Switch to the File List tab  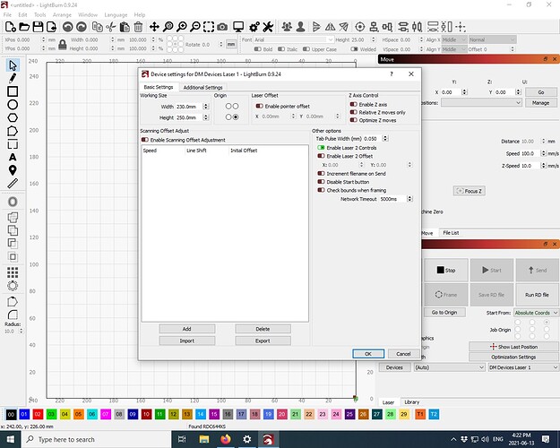(x=451, y=233)
